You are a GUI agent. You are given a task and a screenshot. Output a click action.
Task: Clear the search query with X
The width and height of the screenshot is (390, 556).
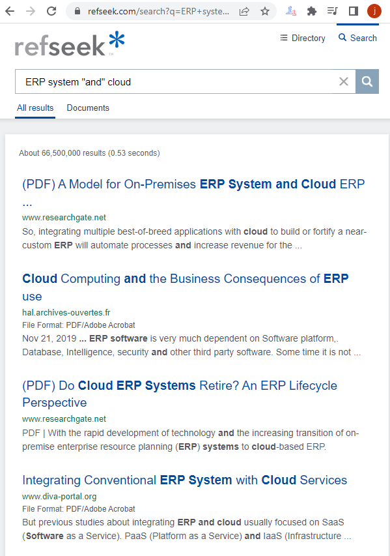click(x=344, y=81)
